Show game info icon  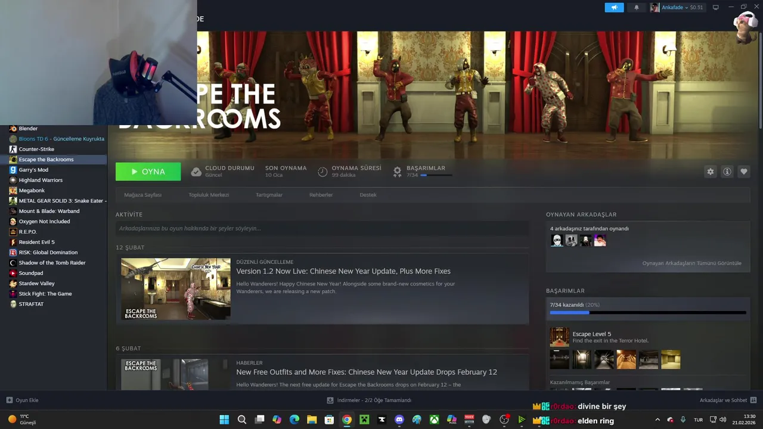pos(727,172)
